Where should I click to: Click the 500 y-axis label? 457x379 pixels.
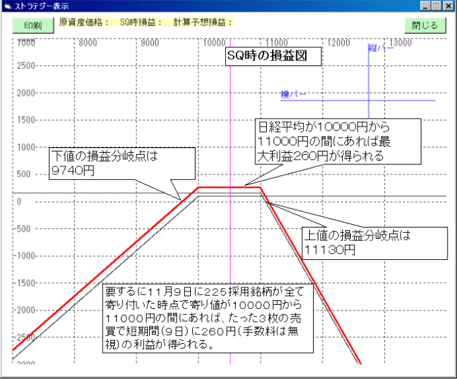(24, 174)
